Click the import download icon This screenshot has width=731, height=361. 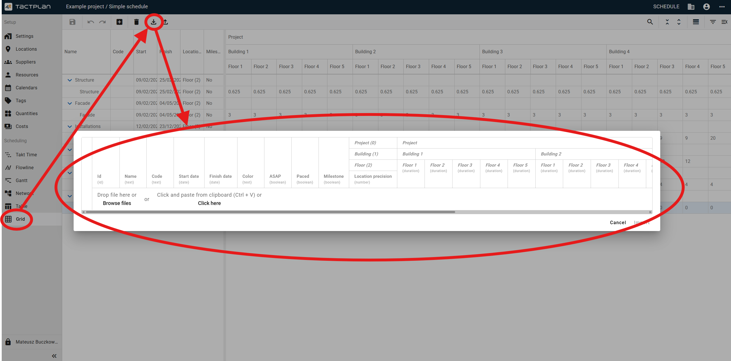coord(154,22)
